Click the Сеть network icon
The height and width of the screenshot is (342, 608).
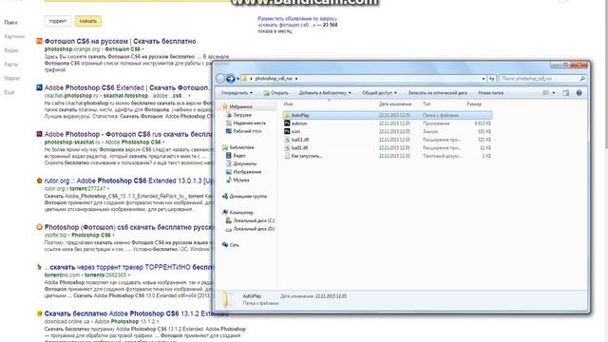(225, 245)
